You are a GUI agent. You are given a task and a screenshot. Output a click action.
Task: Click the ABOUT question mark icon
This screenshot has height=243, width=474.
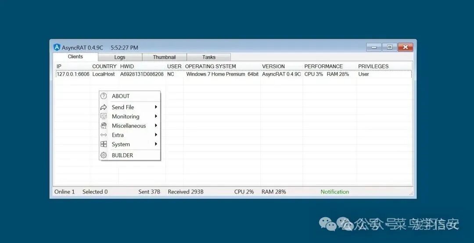104,96
